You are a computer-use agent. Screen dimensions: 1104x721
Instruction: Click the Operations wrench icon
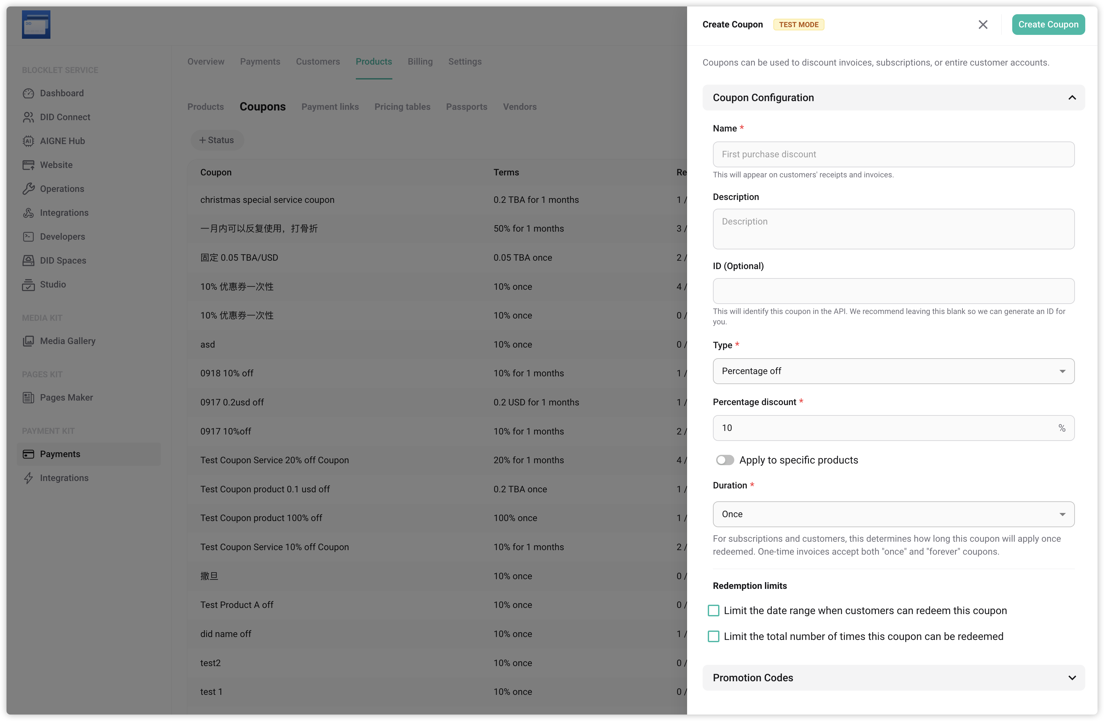28,189
